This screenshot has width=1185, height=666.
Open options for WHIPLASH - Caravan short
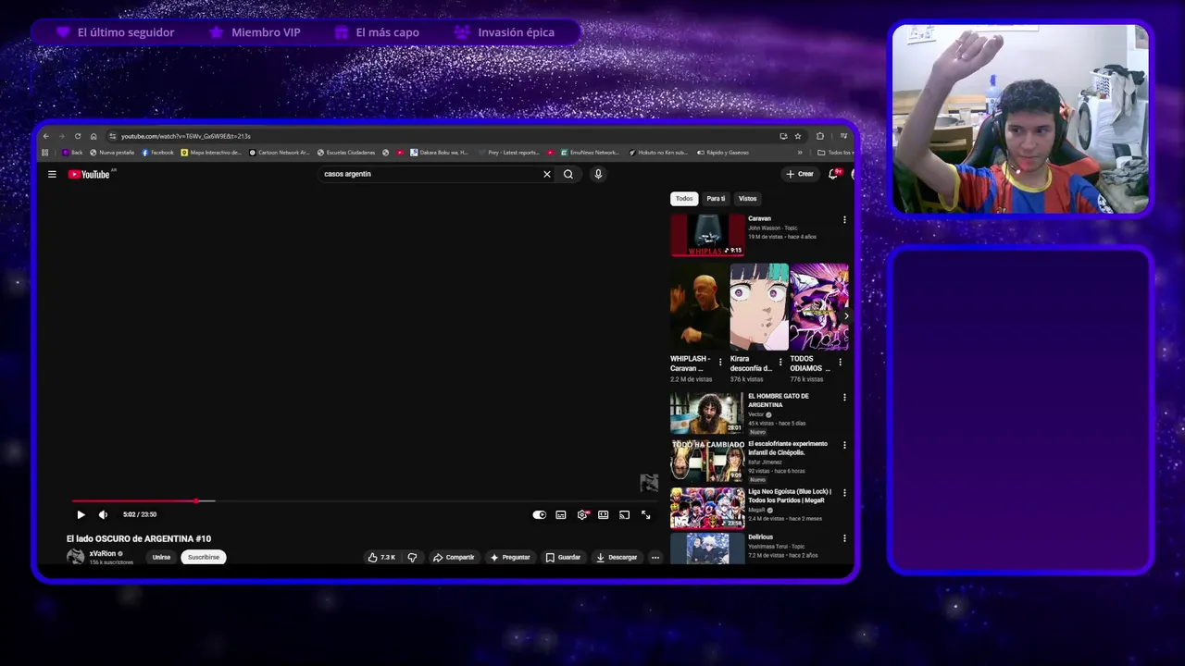(x=720, y=362)
